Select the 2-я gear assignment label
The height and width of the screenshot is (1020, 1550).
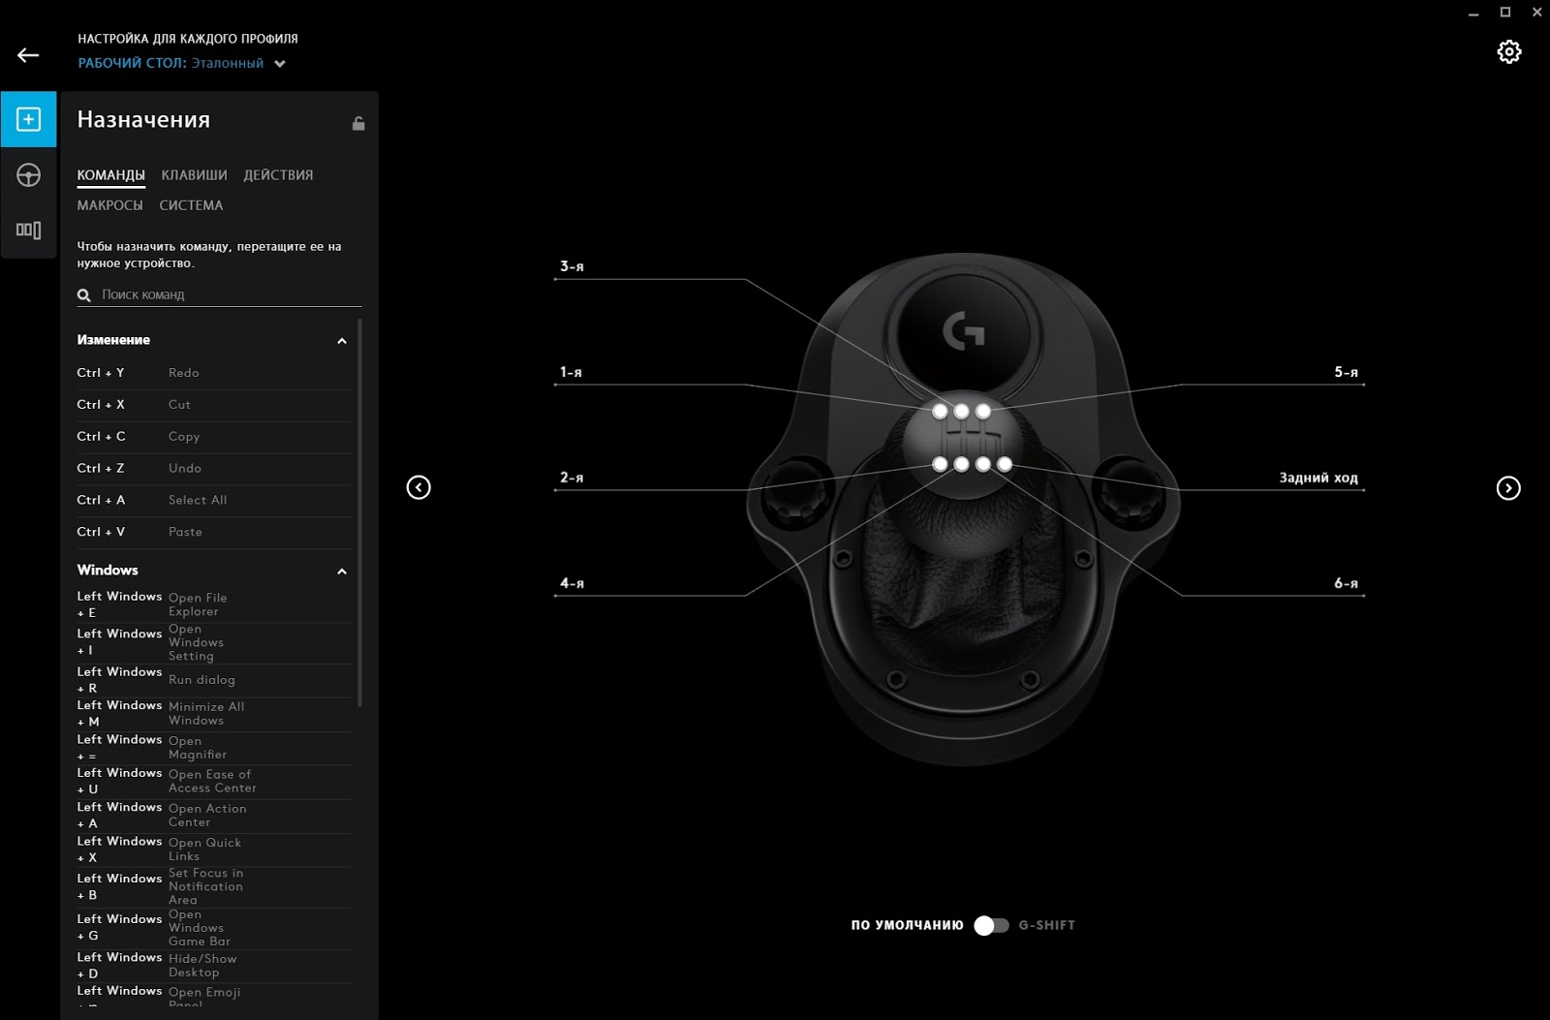click(572, 478)
